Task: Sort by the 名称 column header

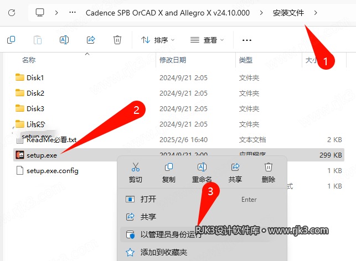Action: point(29,60)
